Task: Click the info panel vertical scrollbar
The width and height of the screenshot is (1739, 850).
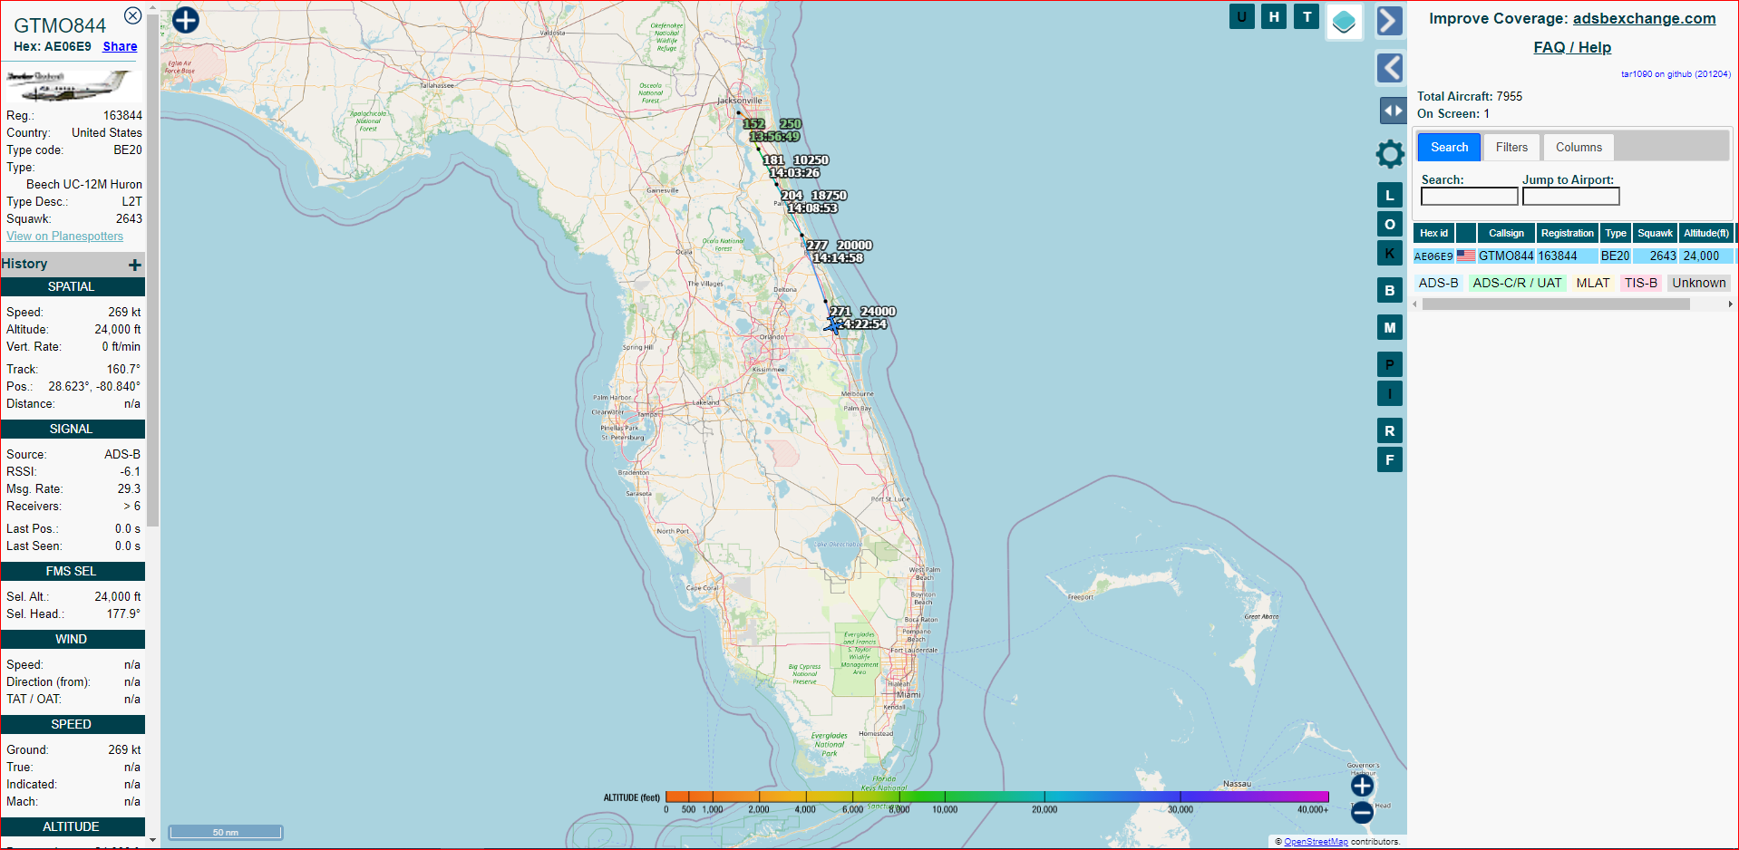Action: [153, 272]
